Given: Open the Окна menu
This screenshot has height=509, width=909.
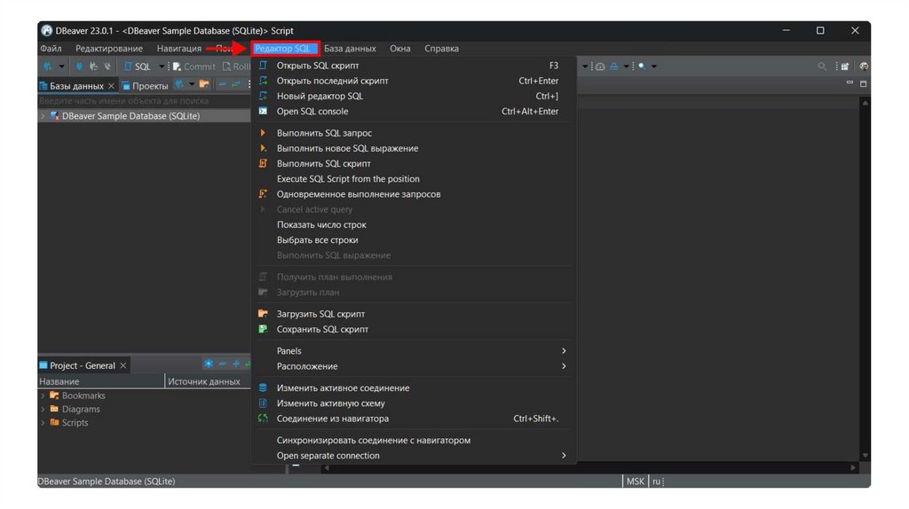Looking at the screenshot, I should [x=400, y=49].
